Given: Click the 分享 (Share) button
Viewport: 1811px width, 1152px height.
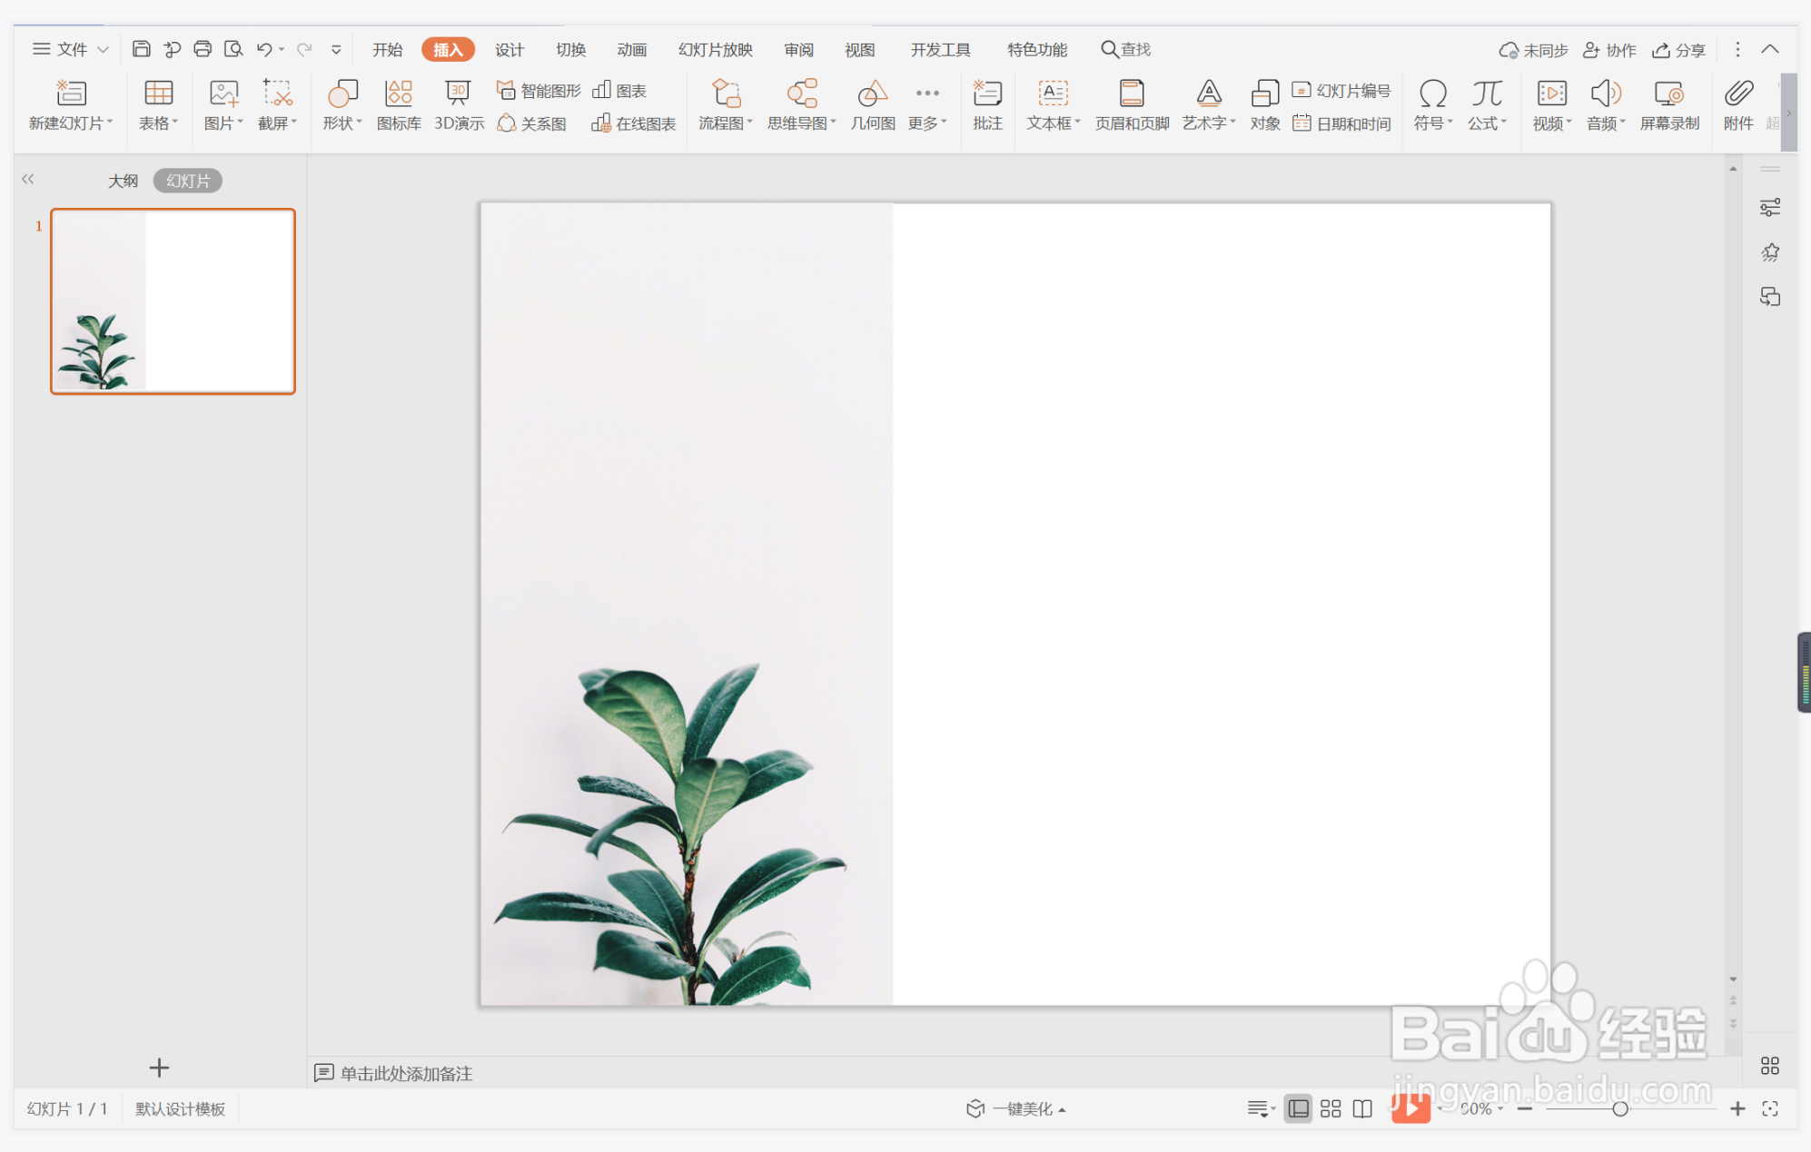Looking at the screenshot, I should point(1678,50).
